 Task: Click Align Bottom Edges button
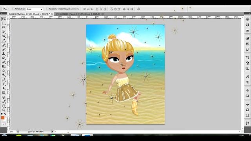click(x=93, y=9)
